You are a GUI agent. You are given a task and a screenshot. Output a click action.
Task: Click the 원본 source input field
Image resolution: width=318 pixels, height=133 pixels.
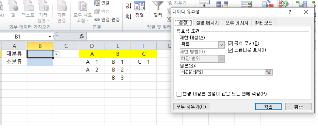222,72
